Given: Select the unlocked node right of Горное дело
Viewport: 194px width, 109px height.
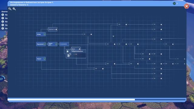Looking at the screenshot, I should point(64,44).
